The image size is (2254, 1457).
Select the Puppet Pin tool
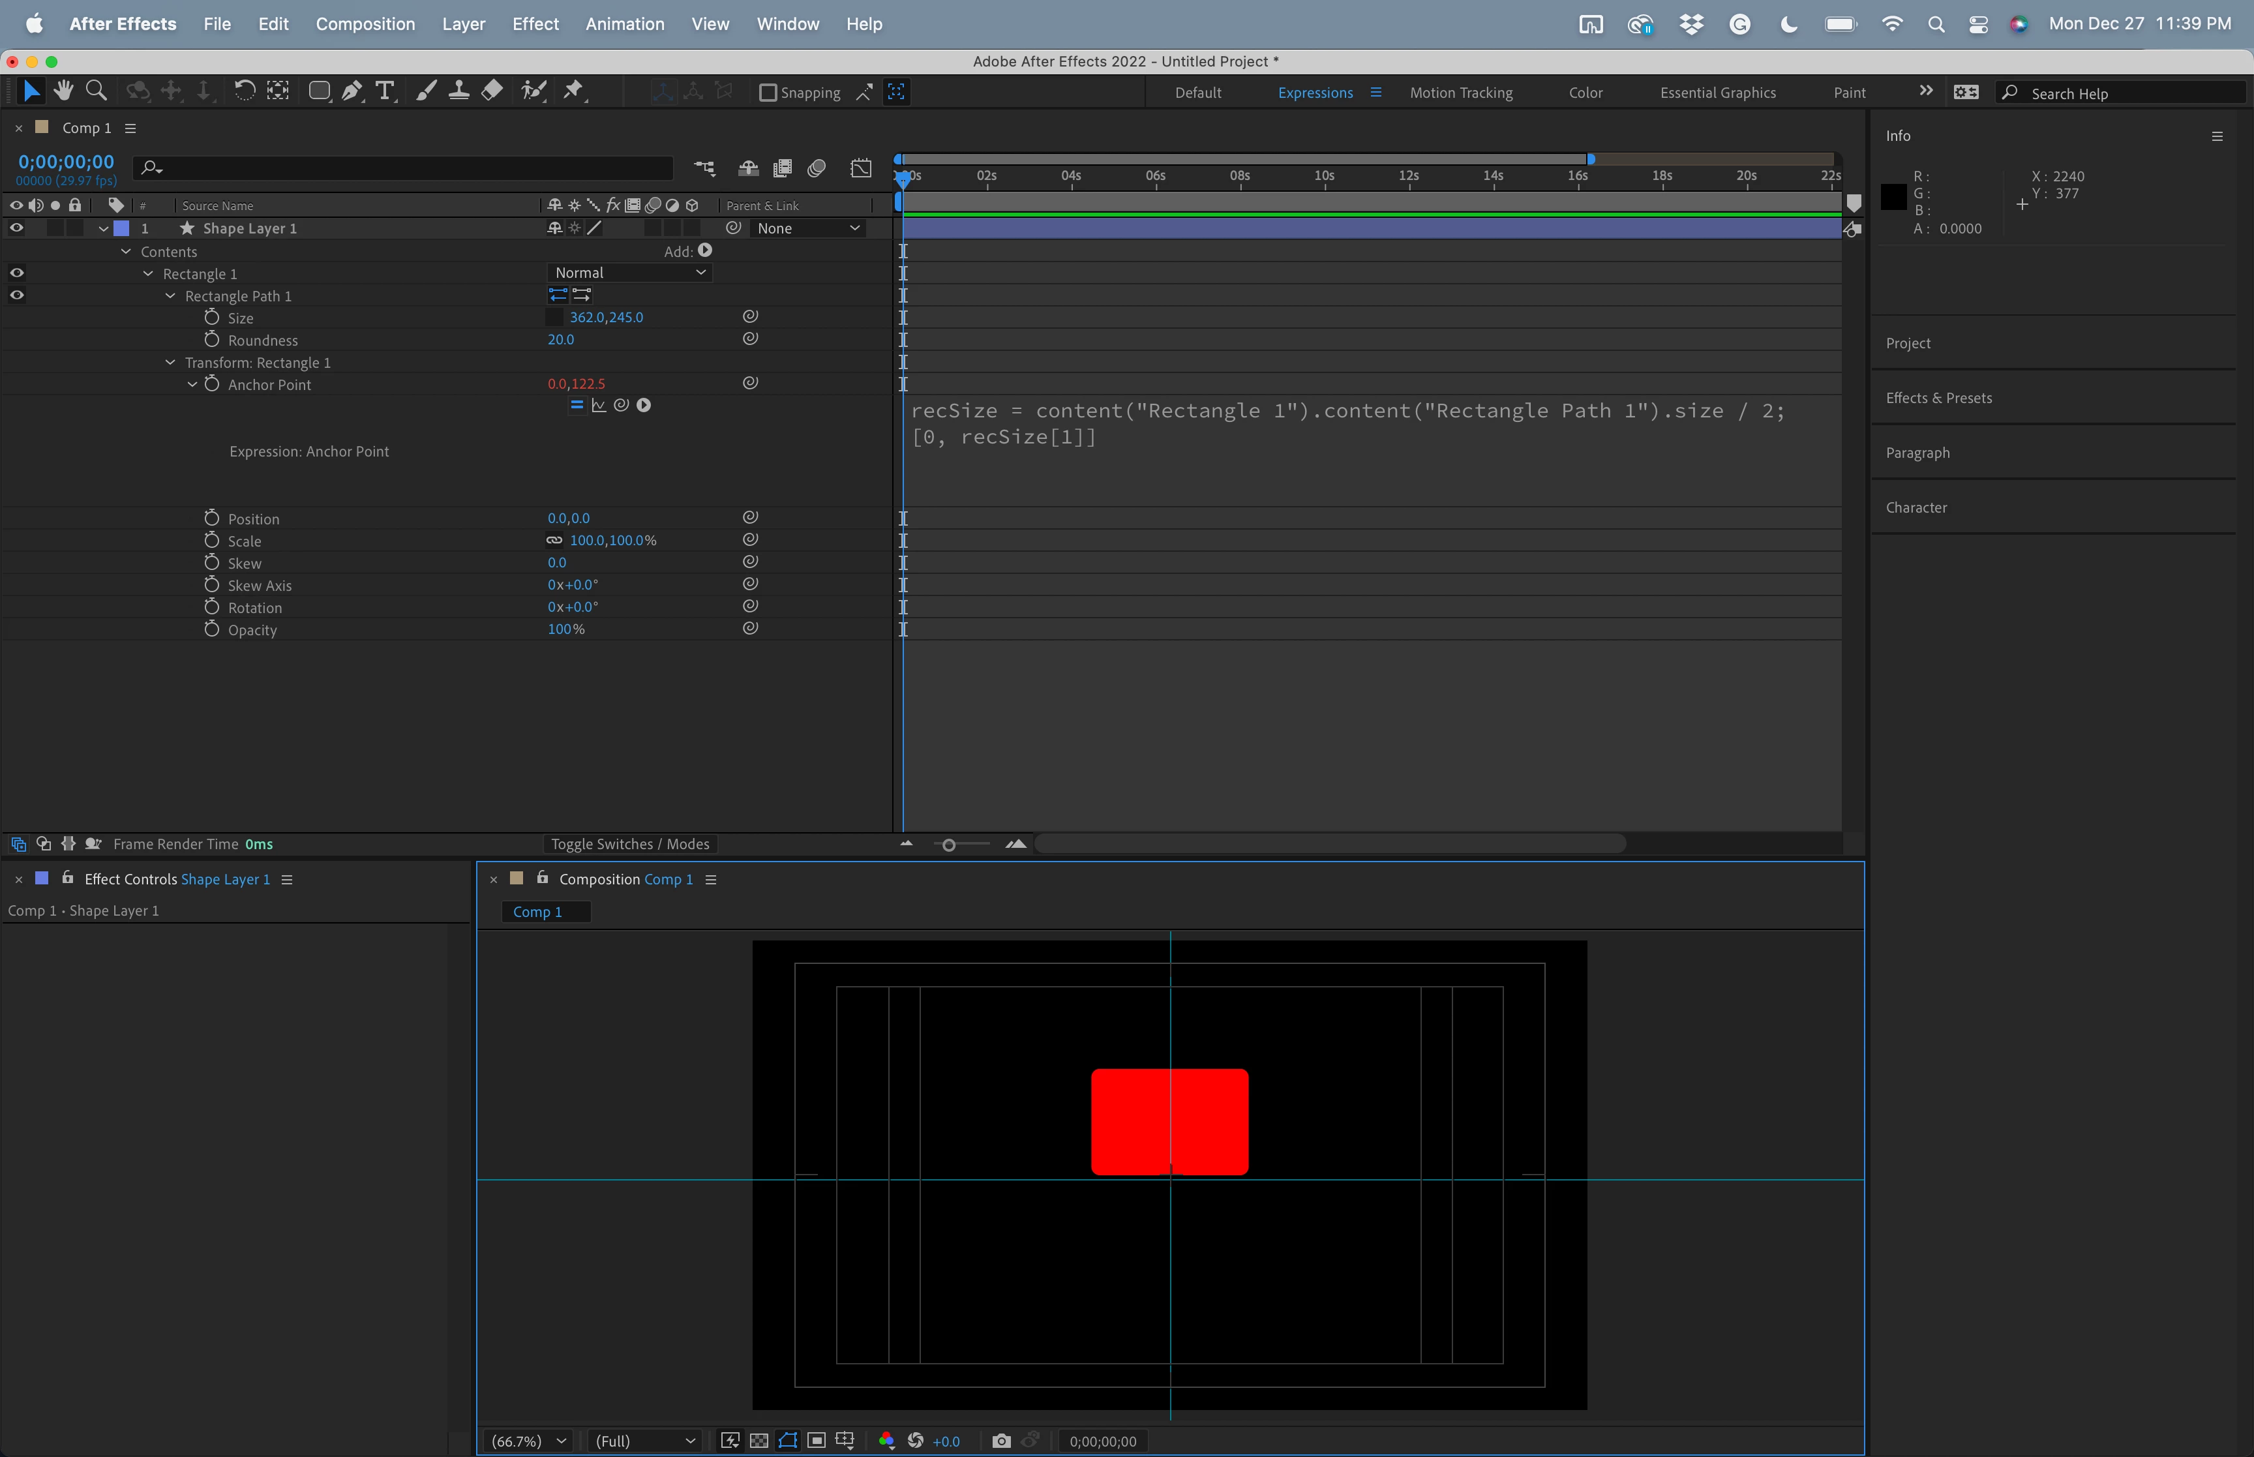573,91
